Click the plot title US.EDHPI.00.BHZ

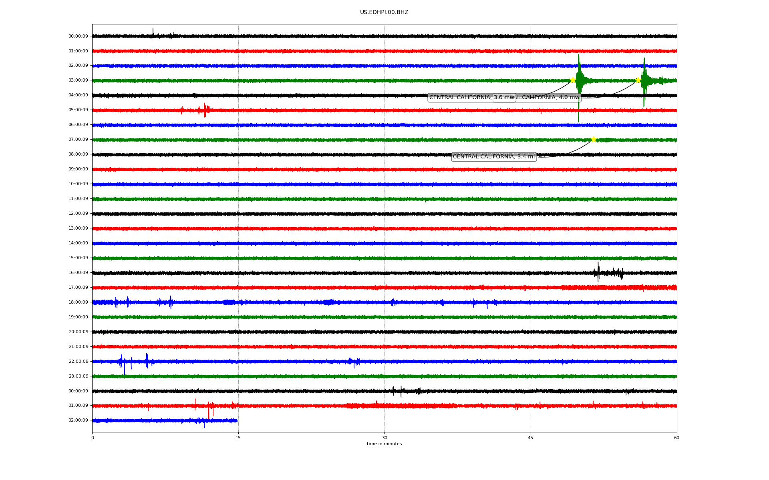click(384, 12)
